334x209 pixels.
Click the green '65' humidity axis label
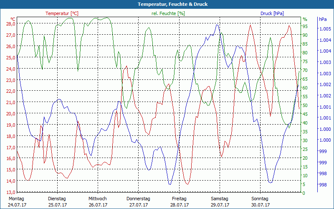pos(305,79)
